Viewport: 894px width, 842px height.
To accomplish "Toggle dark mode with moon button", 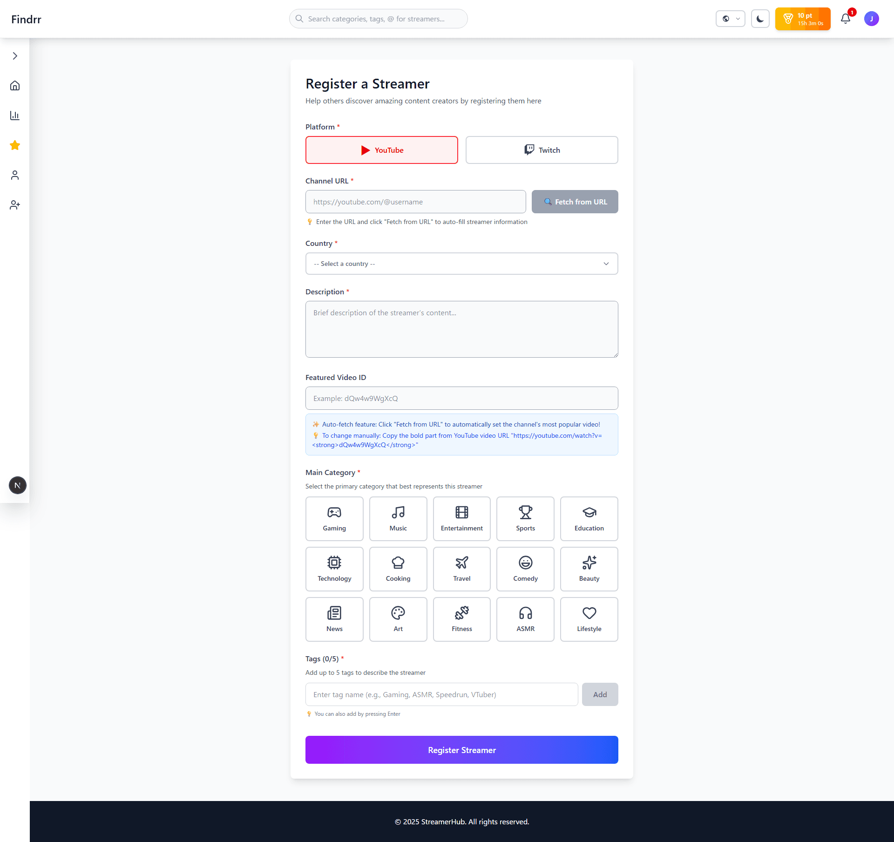I will tap(760, 19).
